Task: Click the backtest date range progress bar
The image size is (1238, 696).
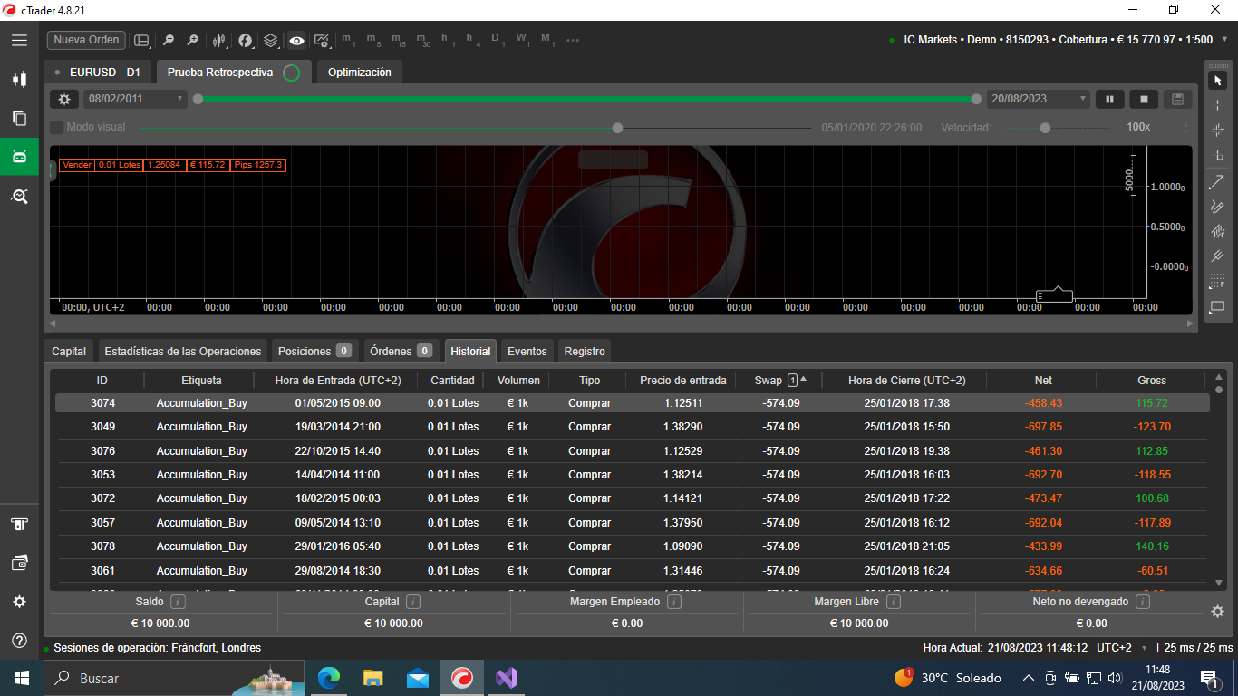Action: [587, 99]
